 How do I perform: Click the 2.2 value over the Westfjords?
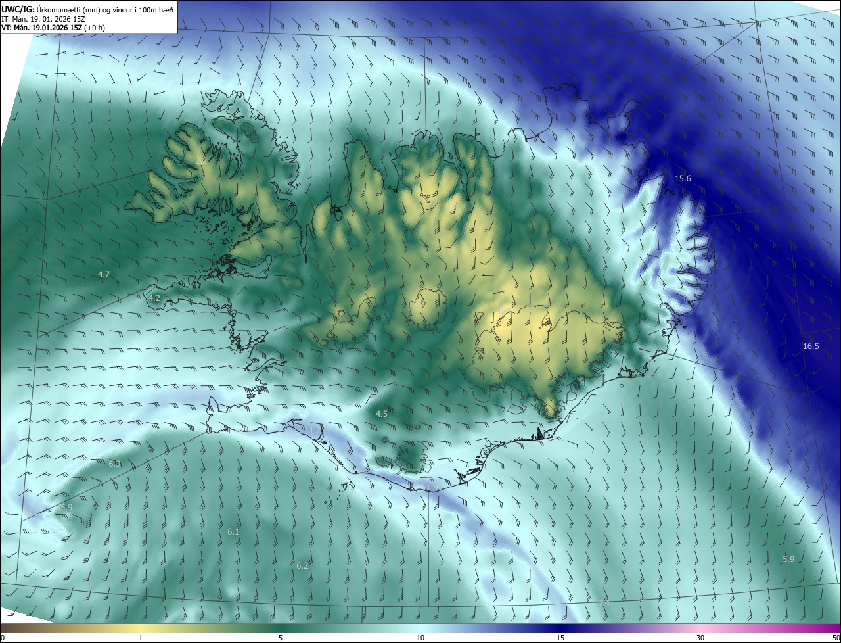coord(201,160)
